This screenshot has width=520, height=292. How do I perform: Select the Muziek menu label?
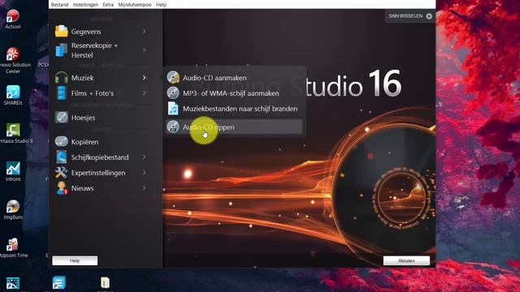[83, 78]
